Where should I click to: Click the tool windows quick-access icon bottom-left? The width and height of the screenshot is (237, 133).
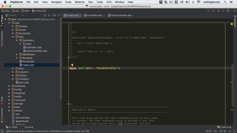click(x=2, y=131)
